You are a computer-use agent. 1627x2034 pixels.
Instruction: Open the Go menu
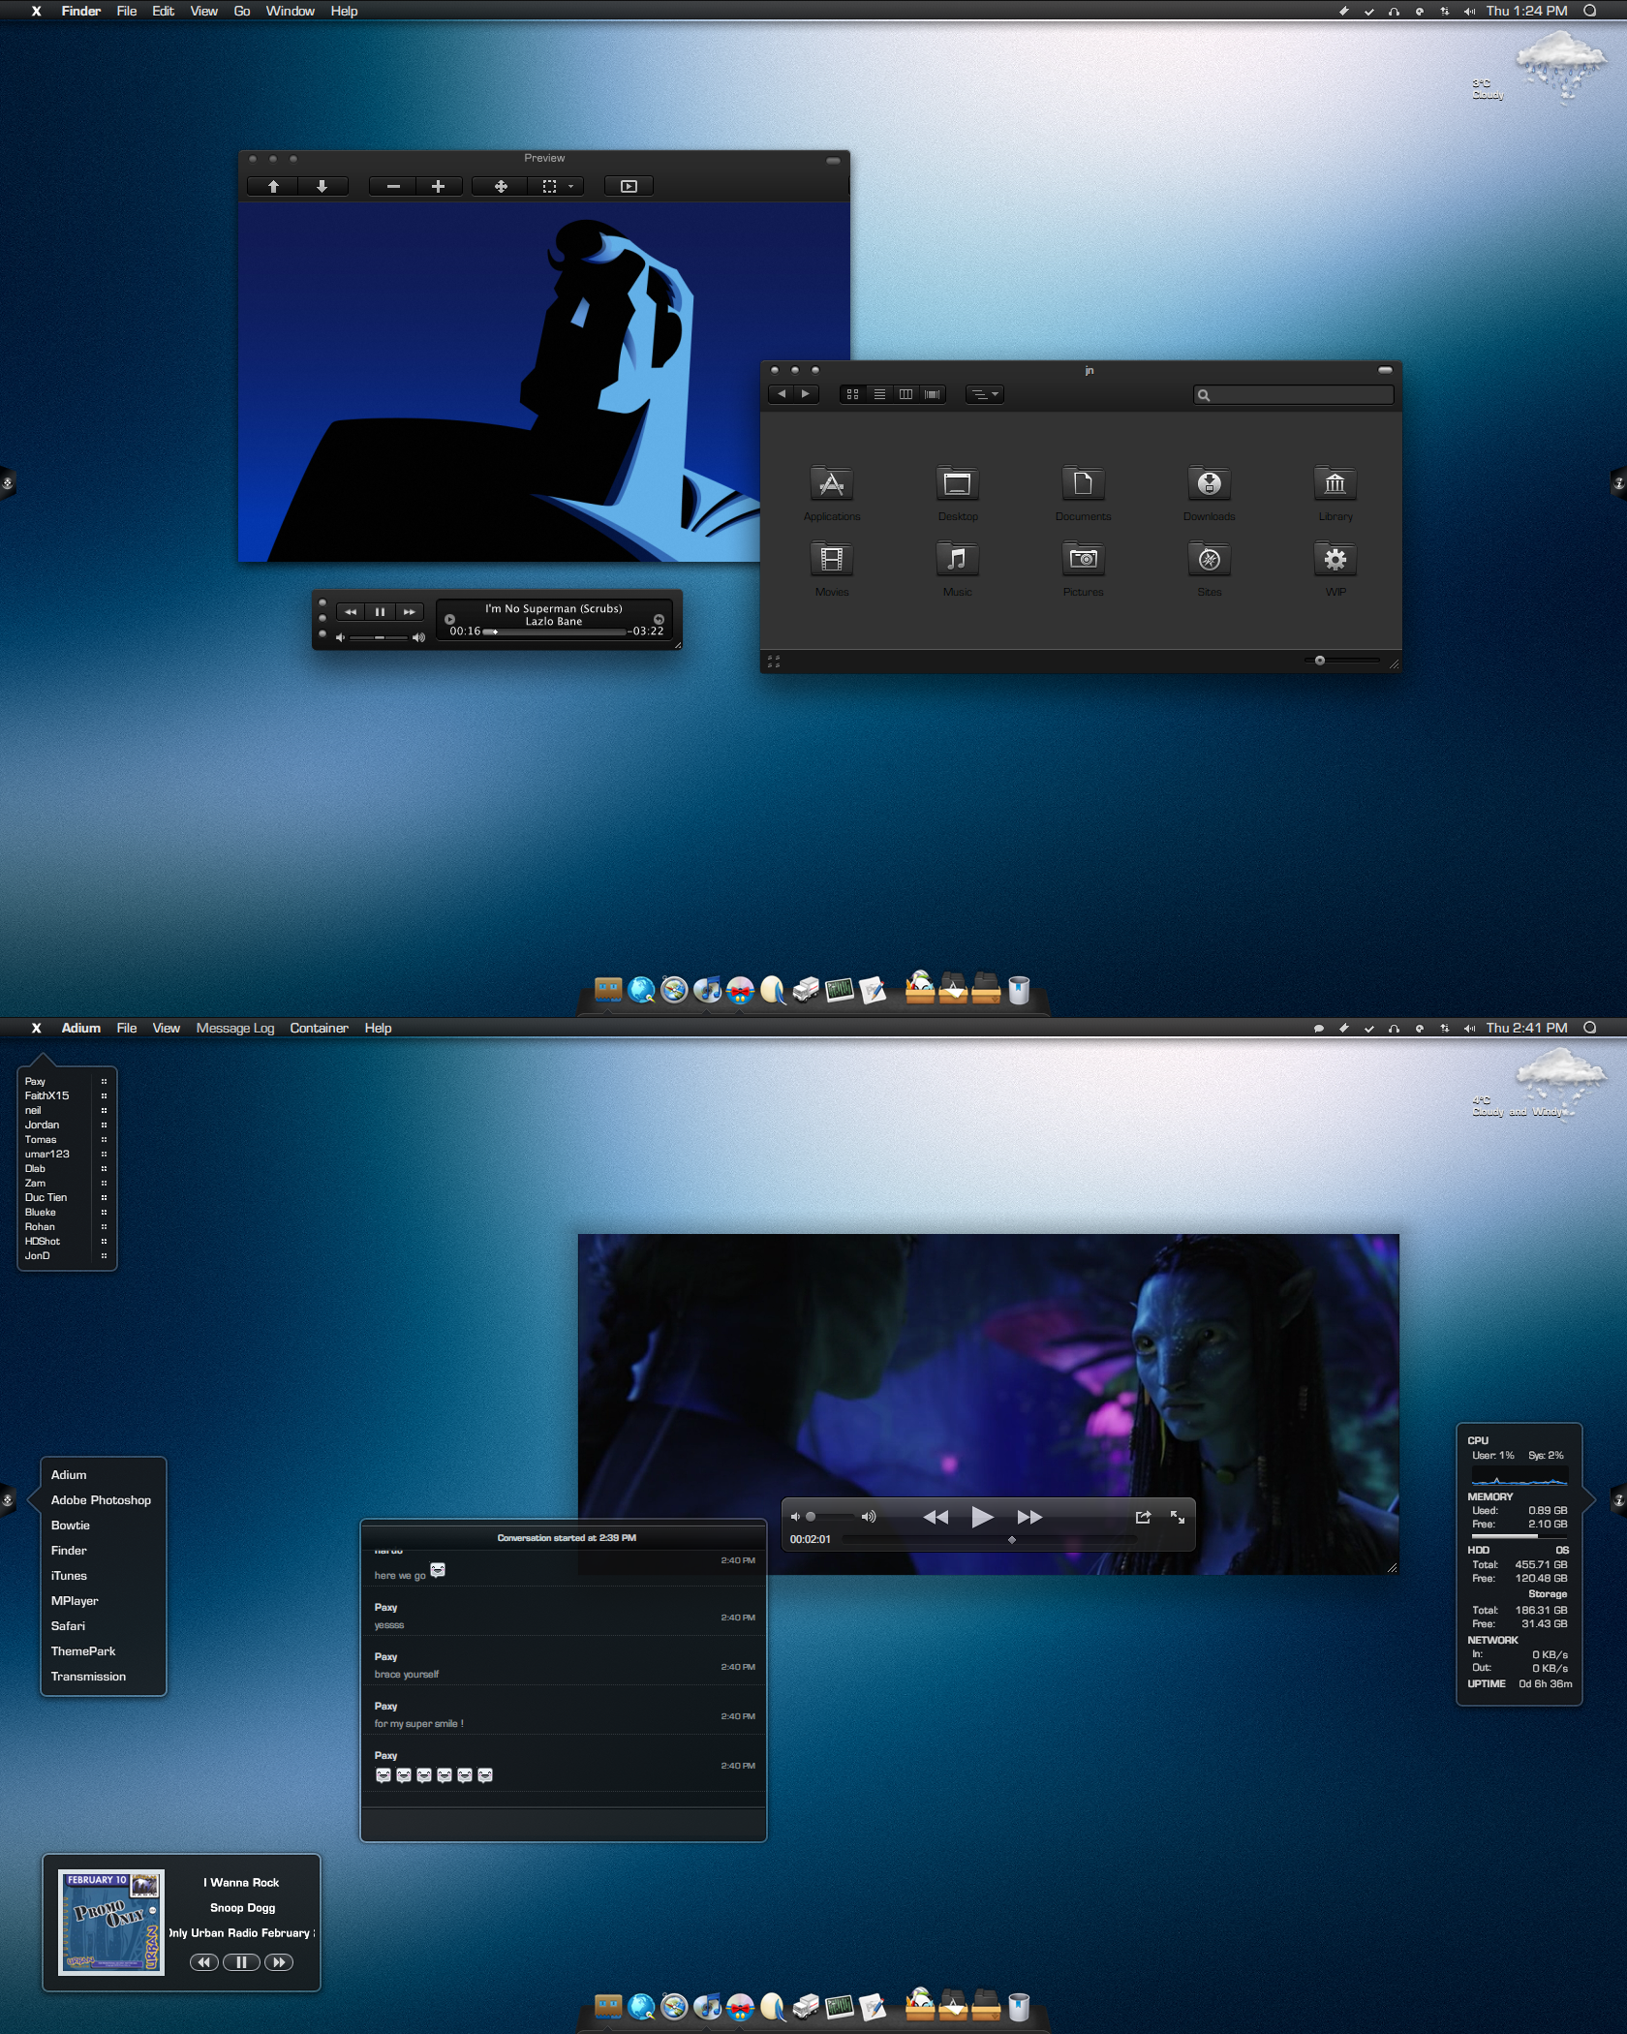point(242,11)
